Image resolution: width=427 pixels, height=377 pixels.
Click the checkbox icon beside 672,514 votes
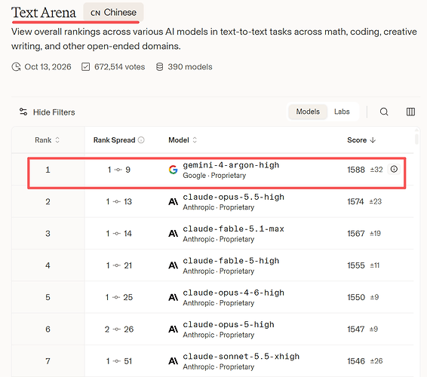[85, 66]
